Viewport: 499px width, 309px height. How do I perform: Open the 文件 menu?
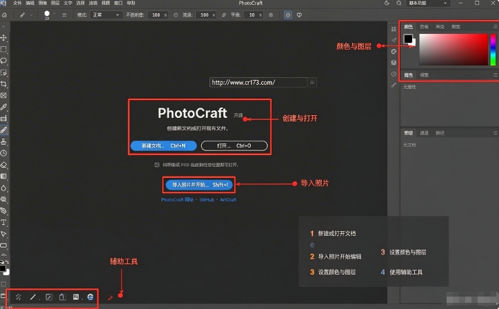(17, 3)
